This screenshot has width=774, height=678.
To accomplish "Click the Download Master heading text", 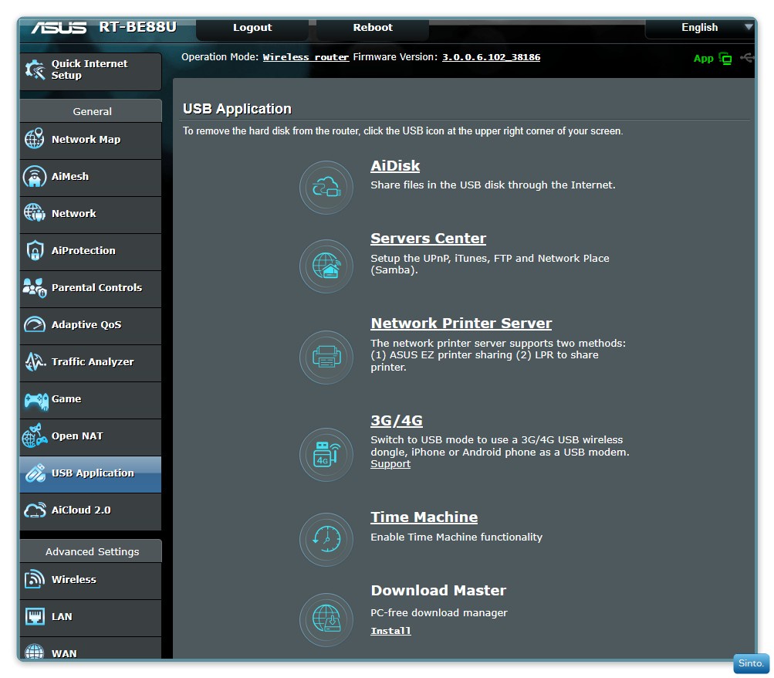I will click(x=438, y=591).
